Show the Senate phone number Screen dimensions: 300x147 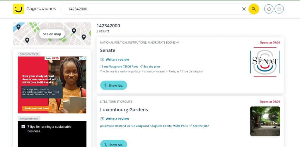[113, 85]
